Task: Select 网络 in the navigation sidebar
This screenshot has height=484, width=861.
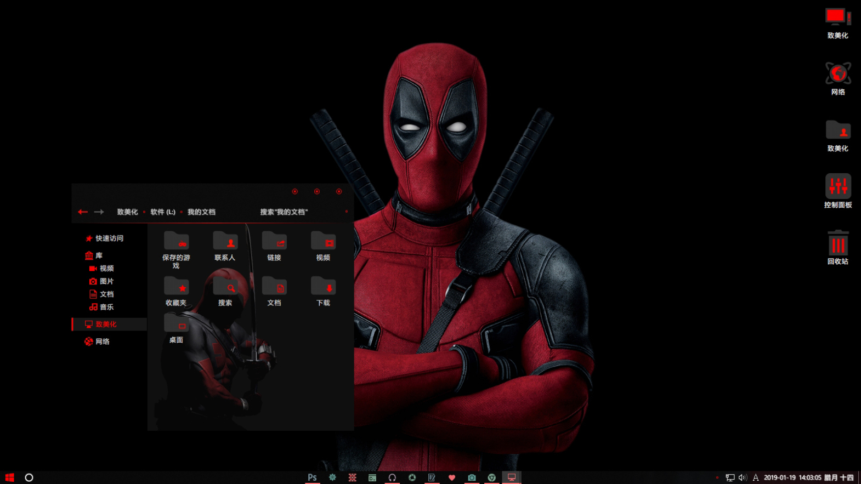Action: pyautogui.click(x=97, y=341)
